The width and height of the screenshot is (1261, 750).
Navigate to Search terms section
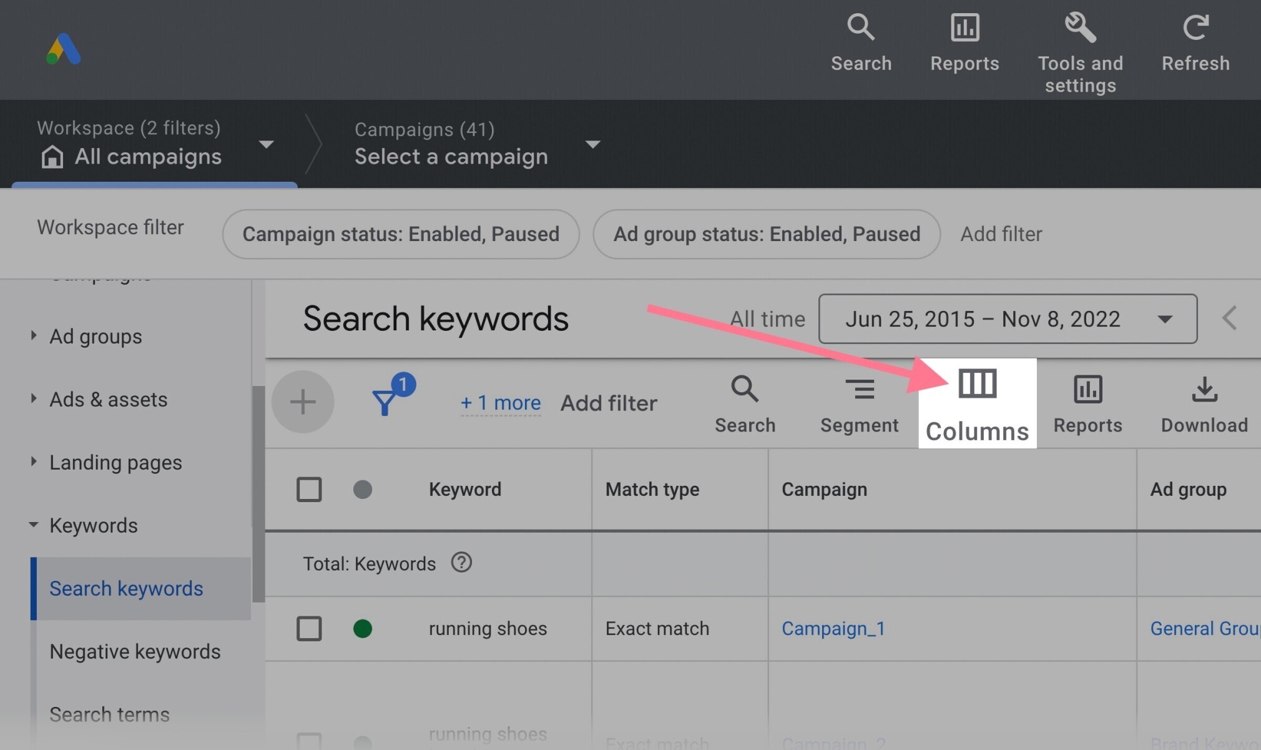point(109,715)
